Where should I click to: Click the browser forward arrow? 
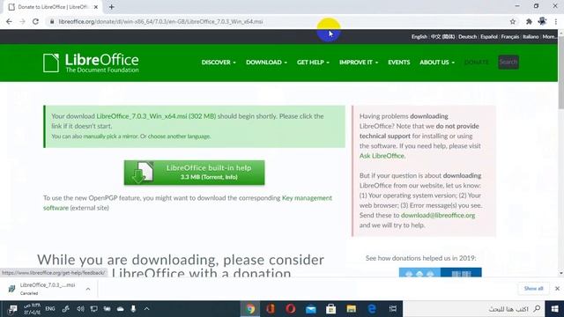click(x=22, y=21)
